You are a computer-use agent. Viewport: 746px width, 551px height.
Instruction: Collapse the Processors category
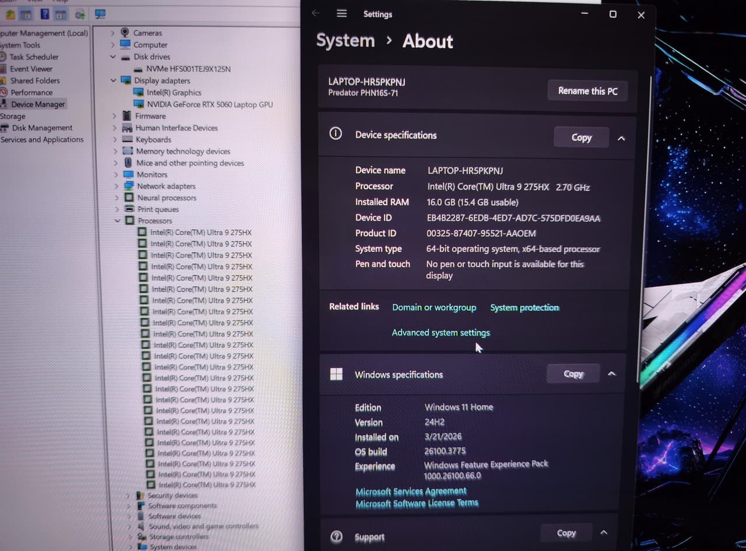pyautogui.click(x=118, y=220)
